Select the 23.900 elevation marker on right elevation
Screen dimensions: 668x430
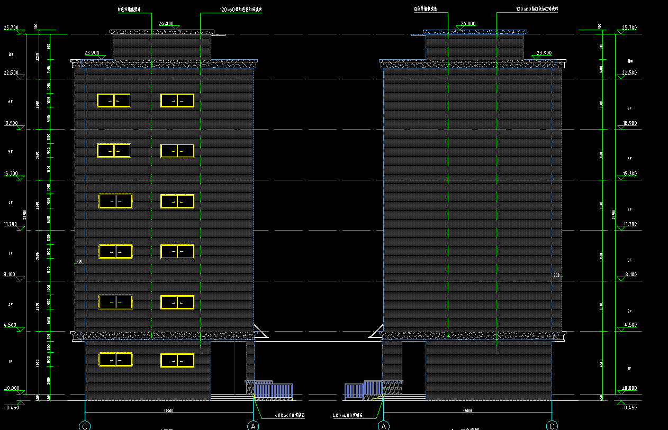pos(544,53)
